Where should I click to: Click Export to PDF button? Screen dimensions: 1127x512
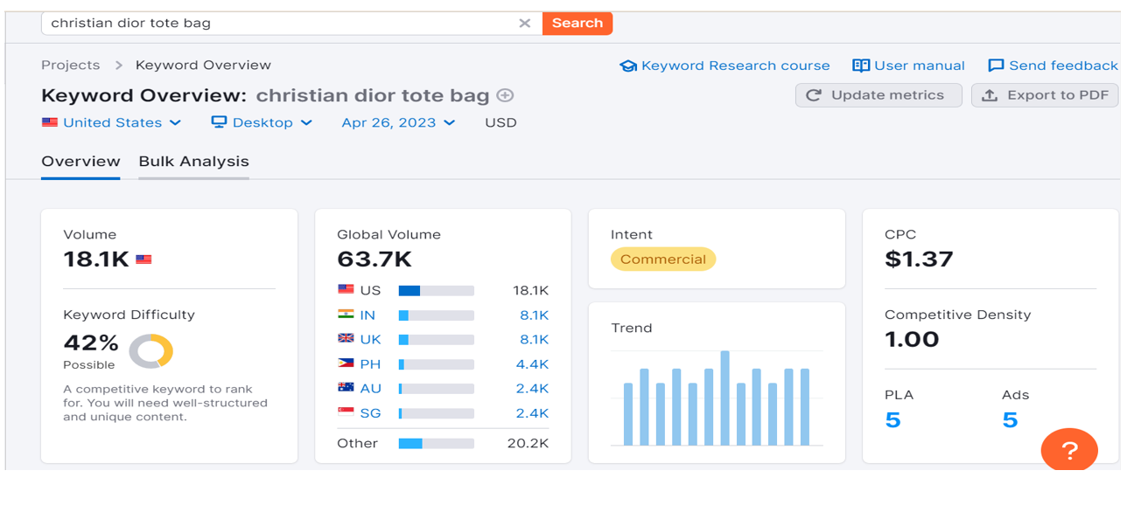coord(1045,95)
